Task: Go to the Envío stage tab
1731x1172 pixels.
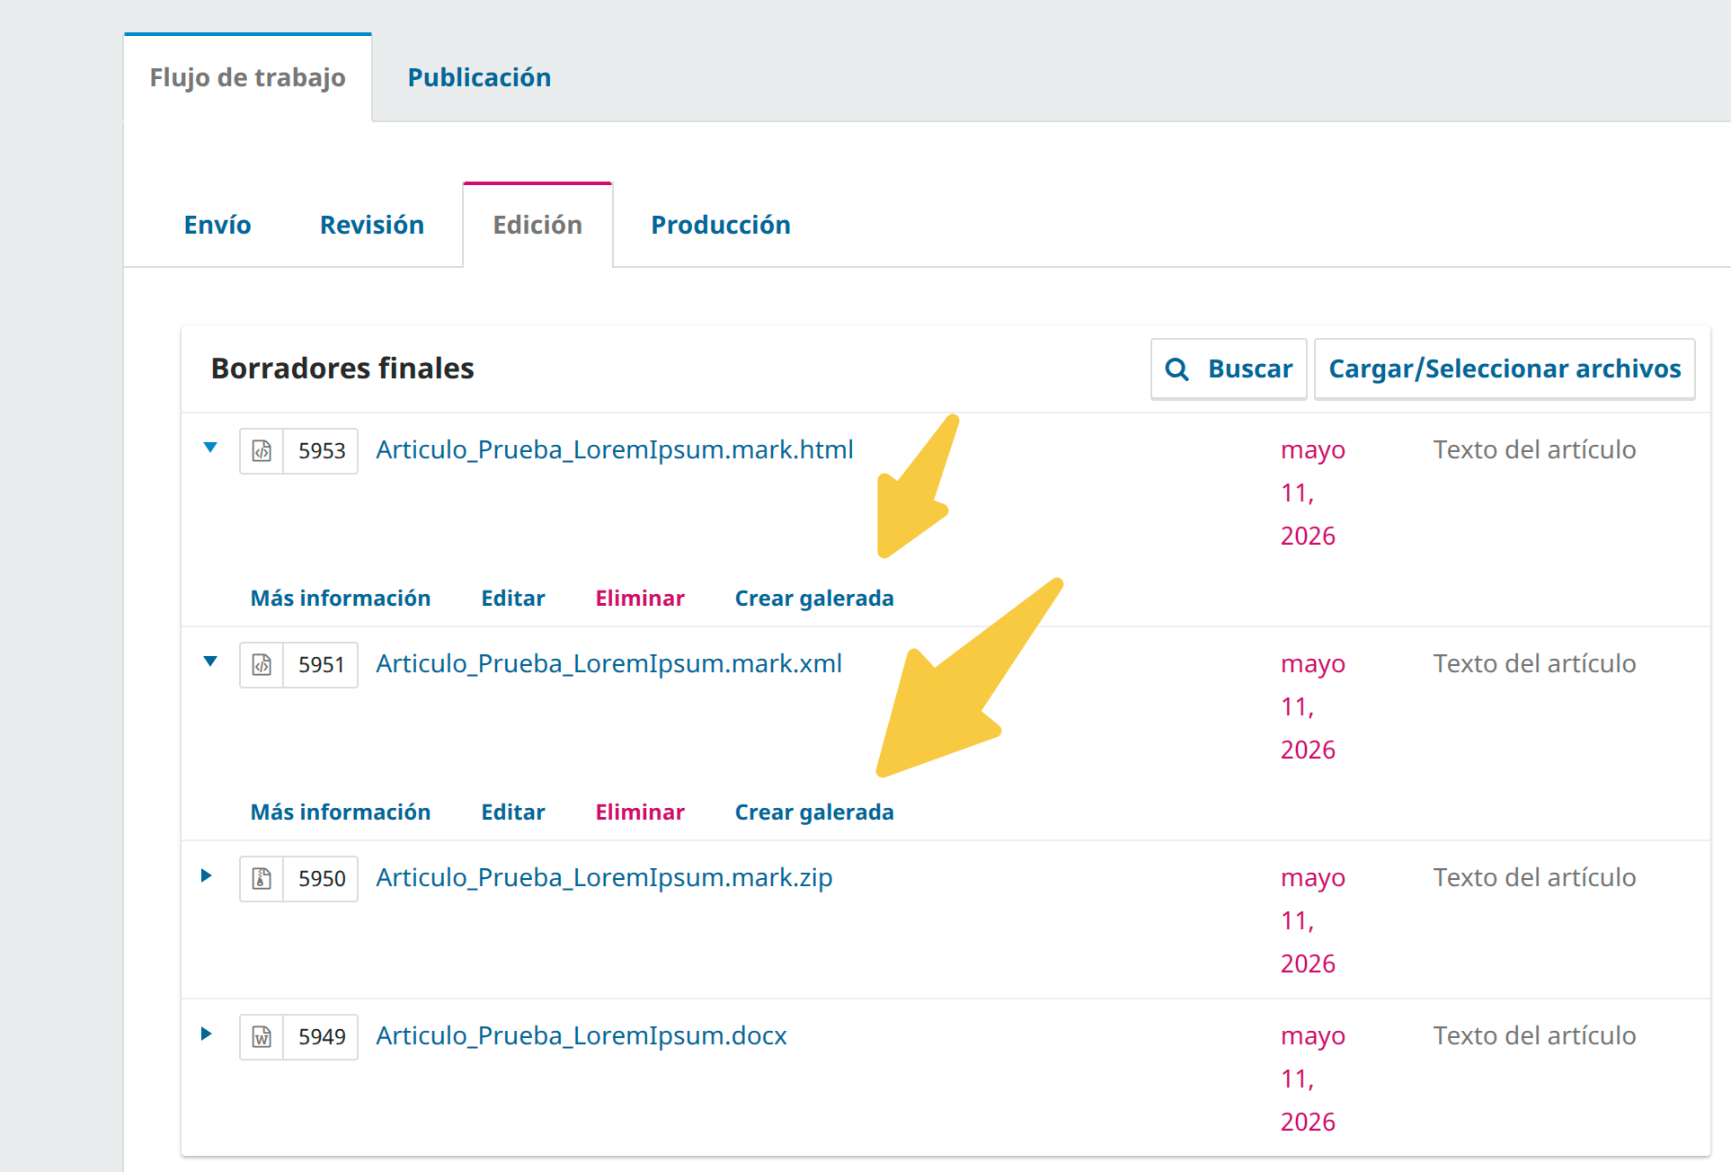Action: (217, 225)
